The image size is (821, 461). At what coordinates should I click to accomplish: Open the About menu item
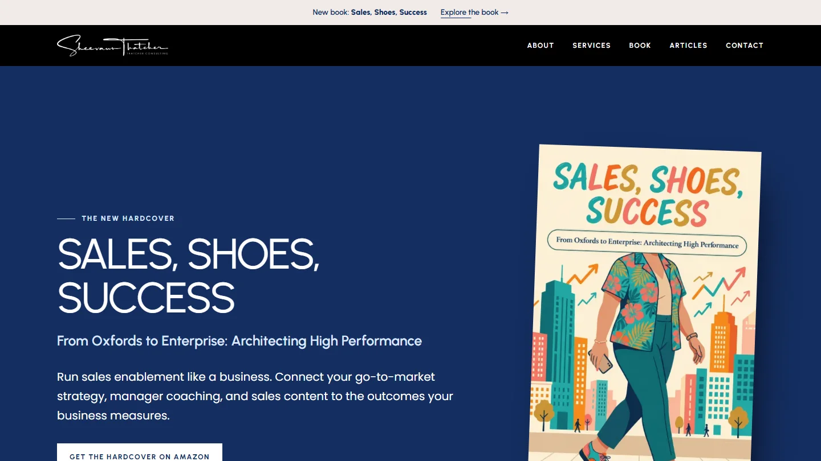pos(540,46)
